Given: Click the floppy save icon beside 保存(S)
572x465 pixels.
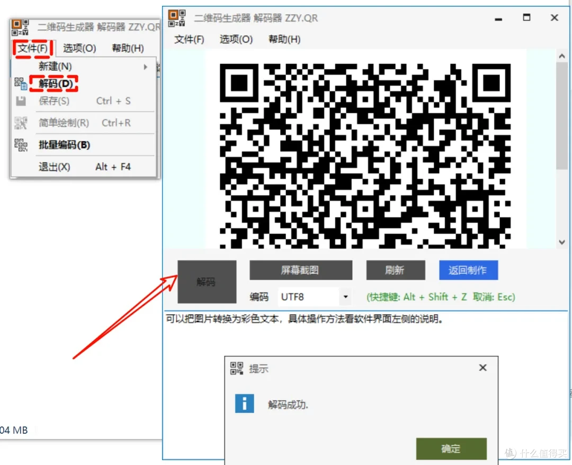Looking at the screenshot, I should click(x=21, y=101).
